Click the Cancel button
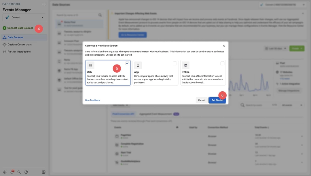The height and width of the screenshot is (176, 311). click(x=202, y=100)
